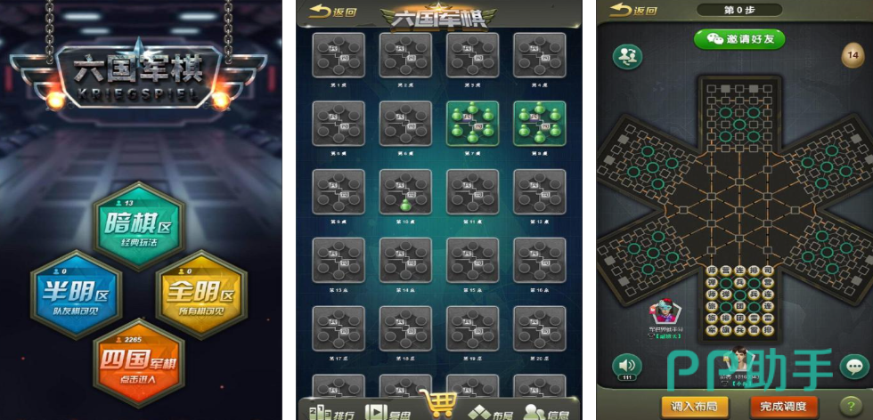Enter the 暗棋区 hexagon zone
Viewport: 873px width, 420px height.
[x=138, y=226]
